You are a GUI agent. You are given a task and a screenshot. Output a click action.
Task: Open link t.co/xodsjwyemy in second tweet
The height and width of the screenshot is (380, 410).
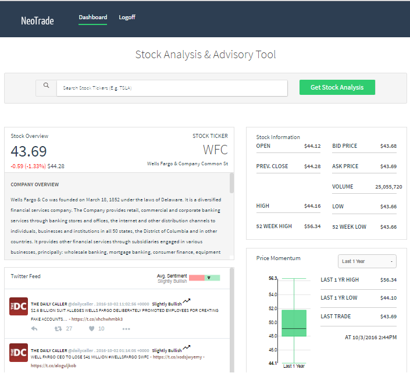pos(177,357)
